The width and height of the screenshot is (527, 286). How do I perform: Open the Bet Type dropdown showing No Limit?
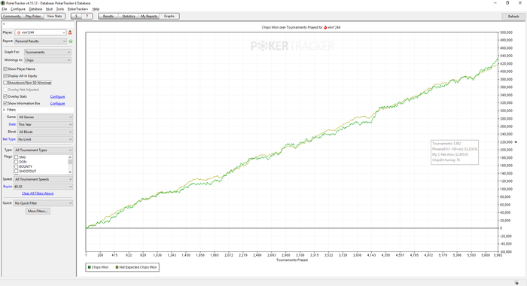click(x=45, y=139)
